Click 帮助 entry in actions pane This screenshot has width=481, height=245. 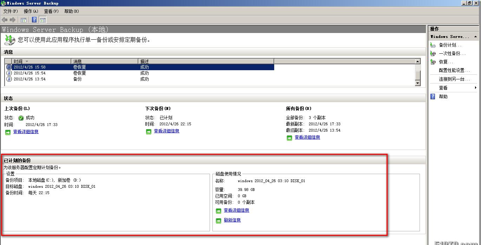(x=443, y=97)
